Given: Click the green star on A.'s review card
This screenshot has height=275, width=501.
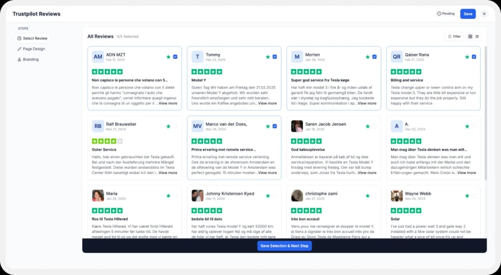Looking at the screenshot, I should (467, 126).
